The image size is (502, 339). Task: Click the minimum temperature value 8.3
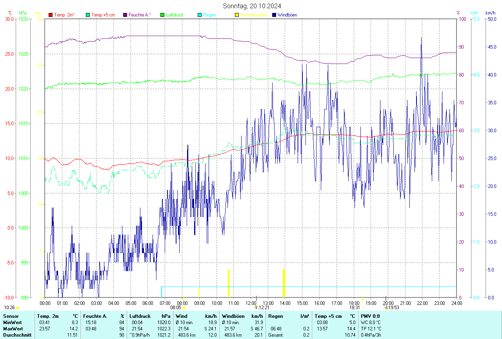(75, 323)
